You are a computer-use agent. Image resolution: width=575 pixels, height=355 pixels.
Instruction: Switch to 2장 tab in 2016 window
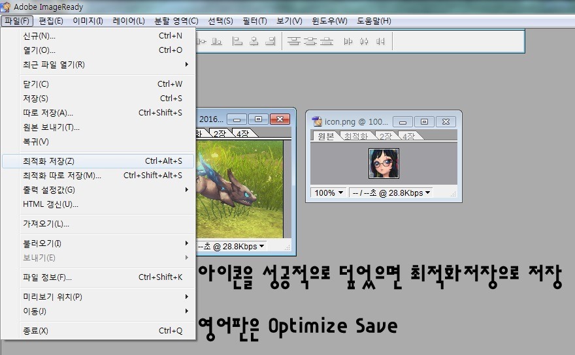pos(220,133)
